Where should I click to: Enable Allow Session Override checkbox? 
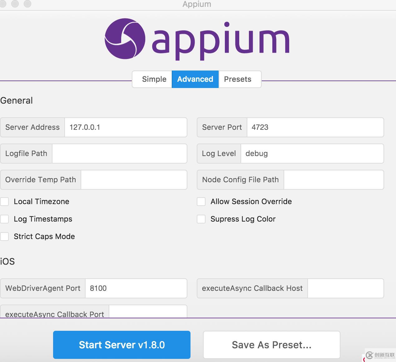coord(201,202)
